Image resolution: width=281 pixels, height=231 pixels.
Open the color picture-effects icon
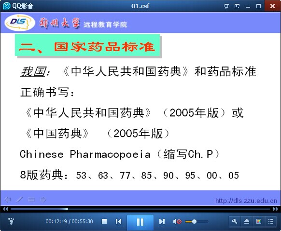259,221
